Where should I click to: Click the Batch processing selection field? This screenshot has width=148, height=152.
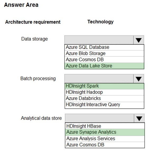coord(99,79)
